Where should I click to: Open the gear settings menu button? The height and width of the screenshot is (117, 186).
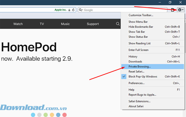(181, 10)
